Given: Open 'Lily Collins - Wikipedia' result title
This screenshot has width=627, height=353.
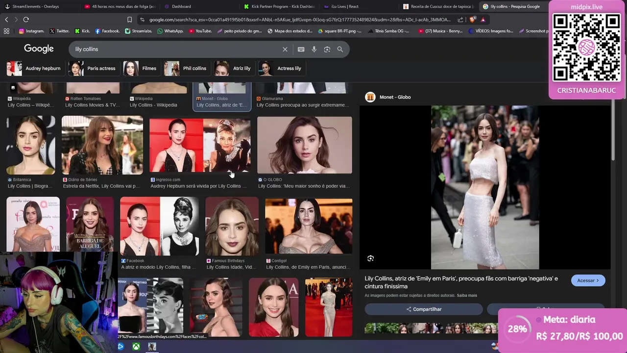Looking at the screenshot, I should (153, 105).
